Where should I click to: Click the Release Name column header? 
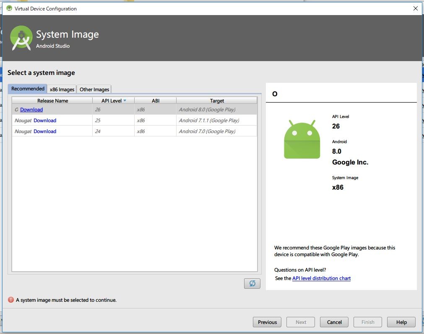coord(52,100)
